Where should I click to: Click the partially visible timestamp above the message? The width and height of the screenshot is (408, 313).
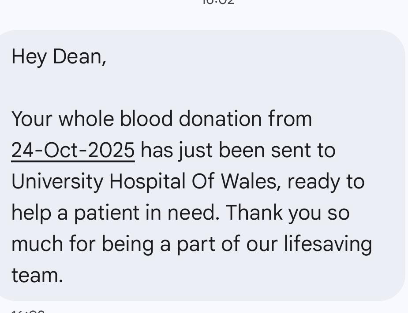coord(218,2)
